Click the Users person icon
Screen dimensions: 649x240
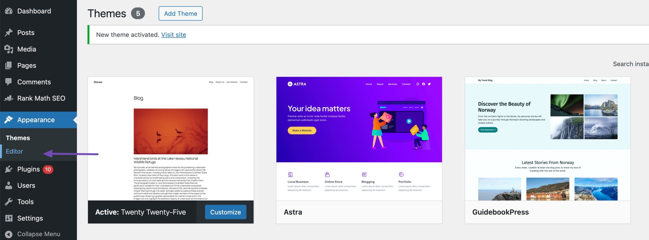coord(9,185)
